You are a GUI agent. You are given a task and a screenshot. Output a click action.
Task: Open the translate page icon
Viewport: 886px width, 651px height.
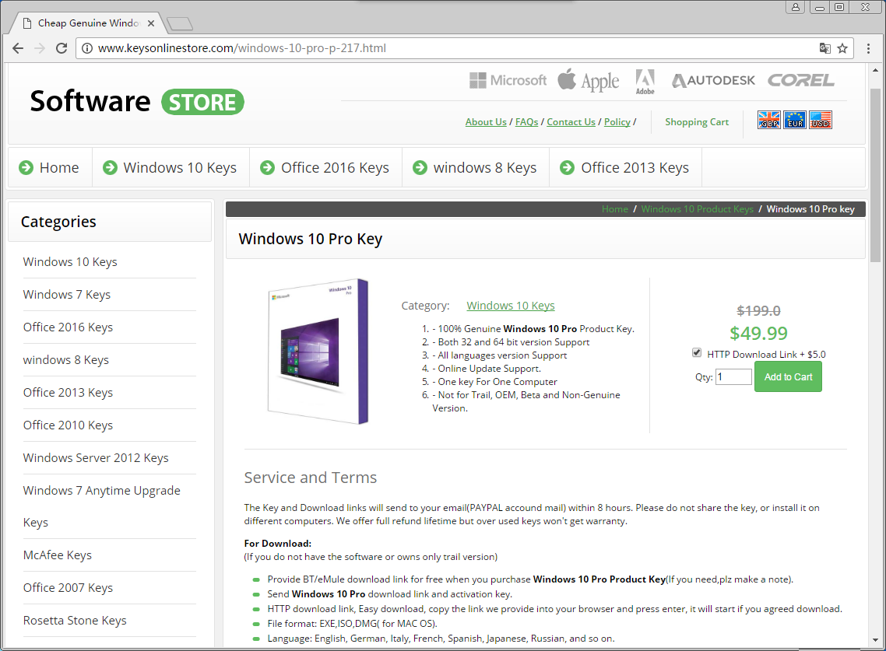pyautogui.click(x=825, y=48)
